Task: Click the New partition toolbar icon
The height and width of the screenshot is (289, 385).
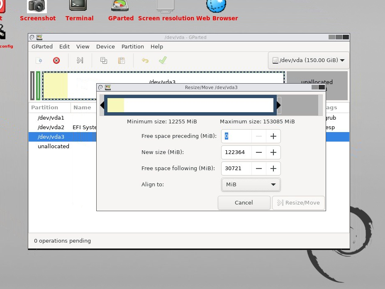Action: click(39, 60)
